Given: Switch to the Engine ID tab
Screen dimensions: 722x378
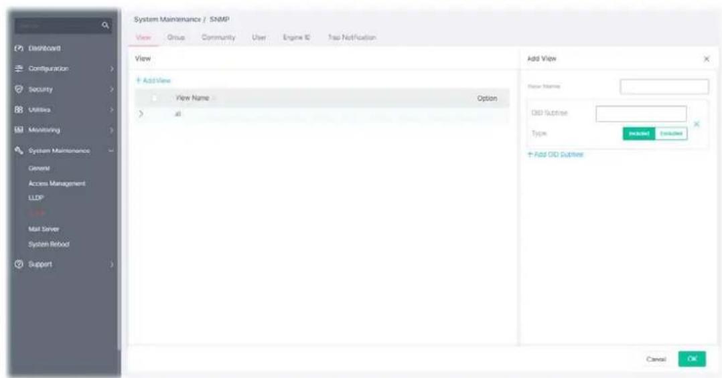Looking at the screenshot, I should [296, 37].
